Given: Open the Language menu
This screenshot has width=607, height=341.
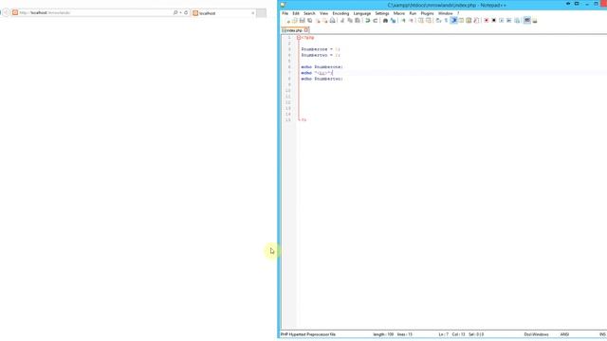Looking at the screenshot, I should click(362, 13).
